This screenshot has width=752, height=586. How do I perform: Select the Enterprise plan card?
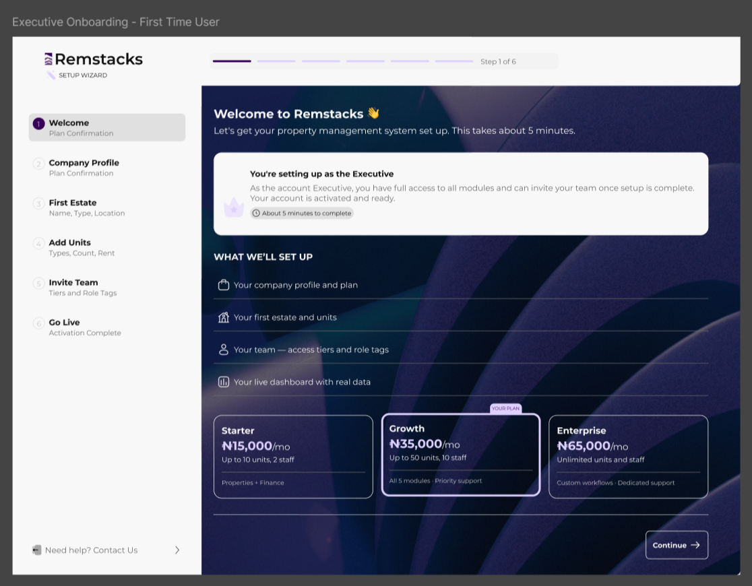[628, 457]
